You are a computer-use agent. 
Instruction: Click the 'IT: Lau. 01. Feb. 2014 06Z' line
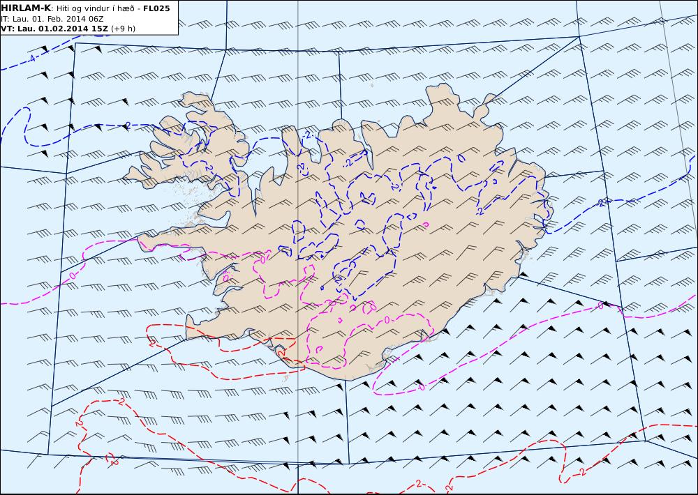(52, 19)
